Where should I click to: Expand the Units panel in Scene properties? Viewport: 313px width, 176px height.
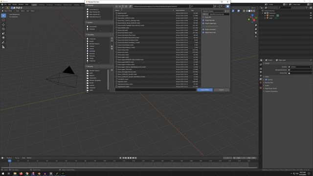267,77
